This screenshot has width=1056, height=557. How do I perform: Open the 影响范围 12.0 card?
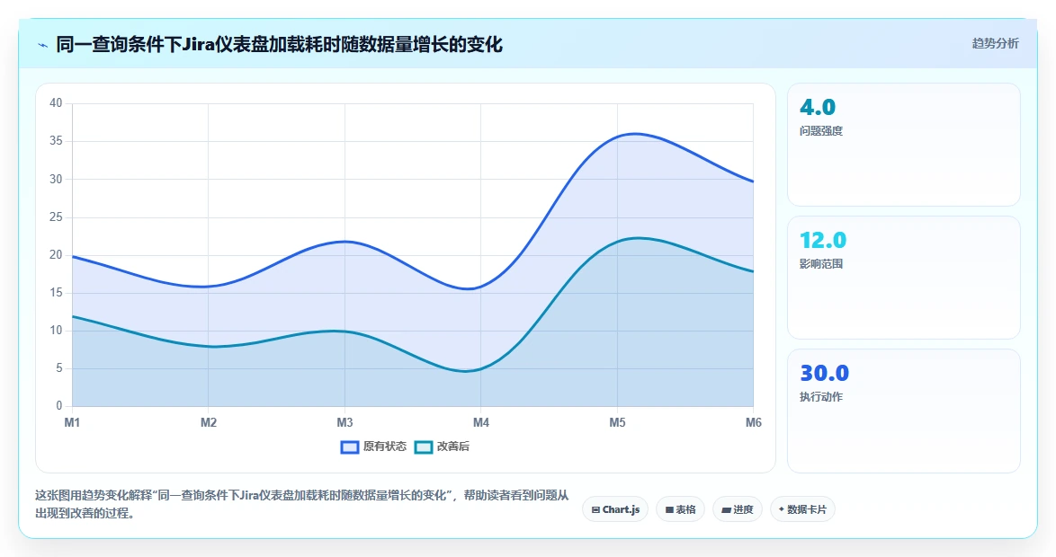(x=904, y=278)
